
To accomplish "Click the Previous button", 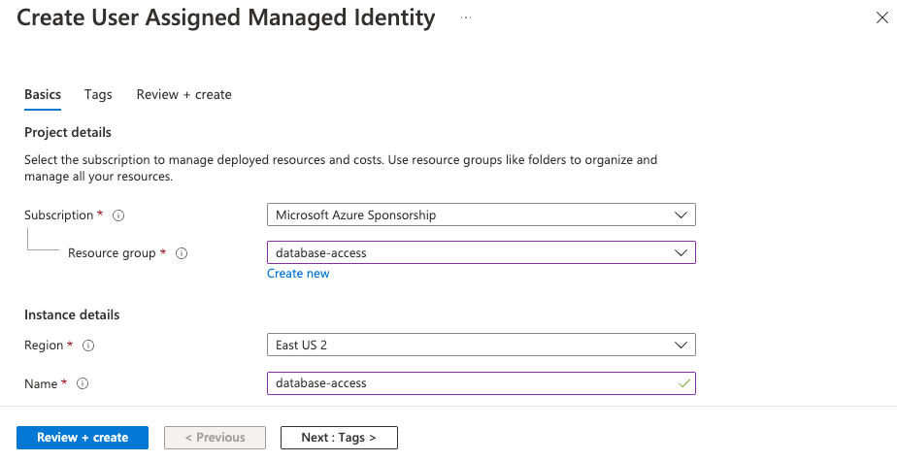I will [x=215, y=438].
